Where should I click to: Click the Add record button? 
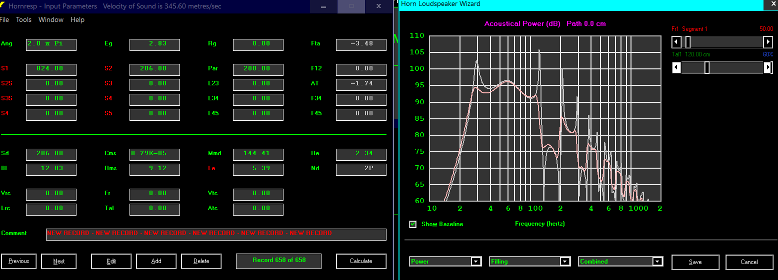click(x=156, y=261)
